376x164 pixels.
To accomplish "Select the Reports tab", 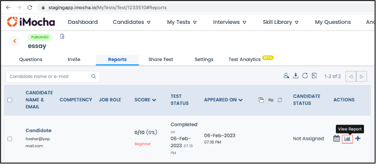I will click(117, 60).
